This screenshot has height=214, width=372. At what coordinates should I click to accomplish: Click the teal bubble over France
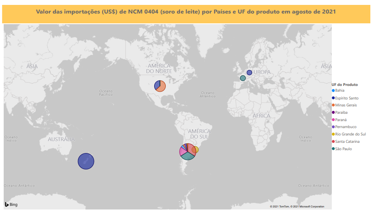click(x=243, y=78)
